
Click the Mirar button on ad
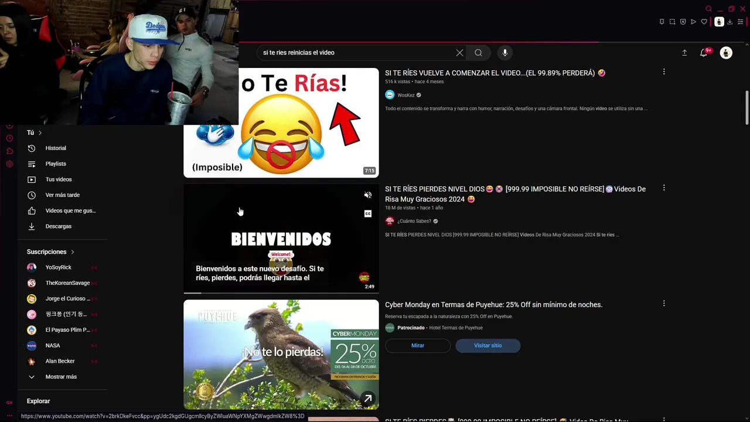418,346
